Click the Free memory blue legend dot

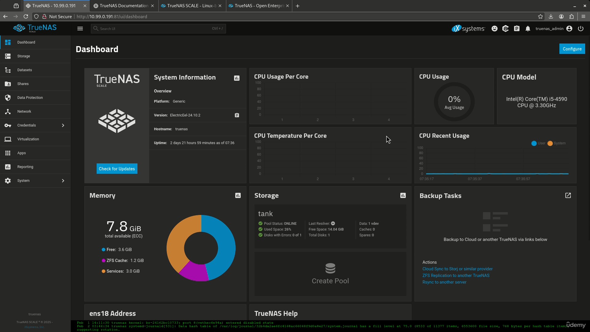[x=104, y=250]
